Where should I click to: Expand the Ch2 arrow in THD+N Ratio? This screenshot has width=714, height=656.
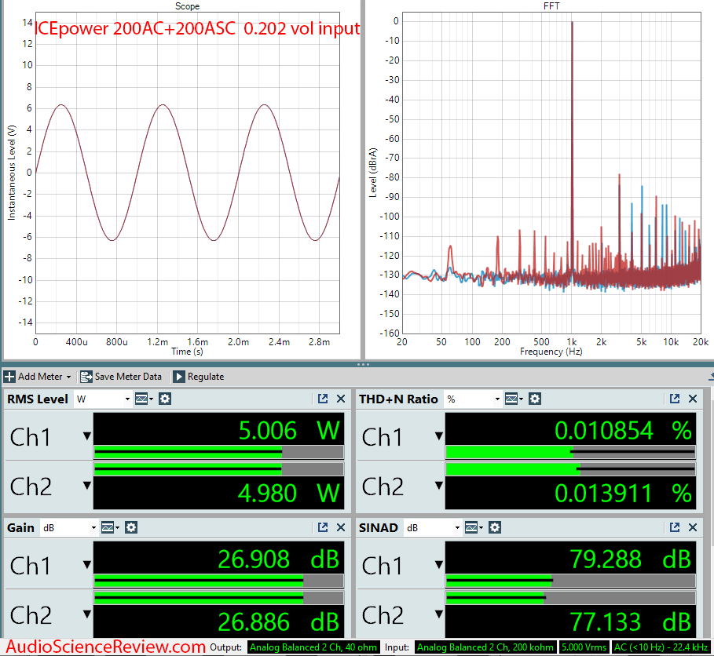coord(439,486)
